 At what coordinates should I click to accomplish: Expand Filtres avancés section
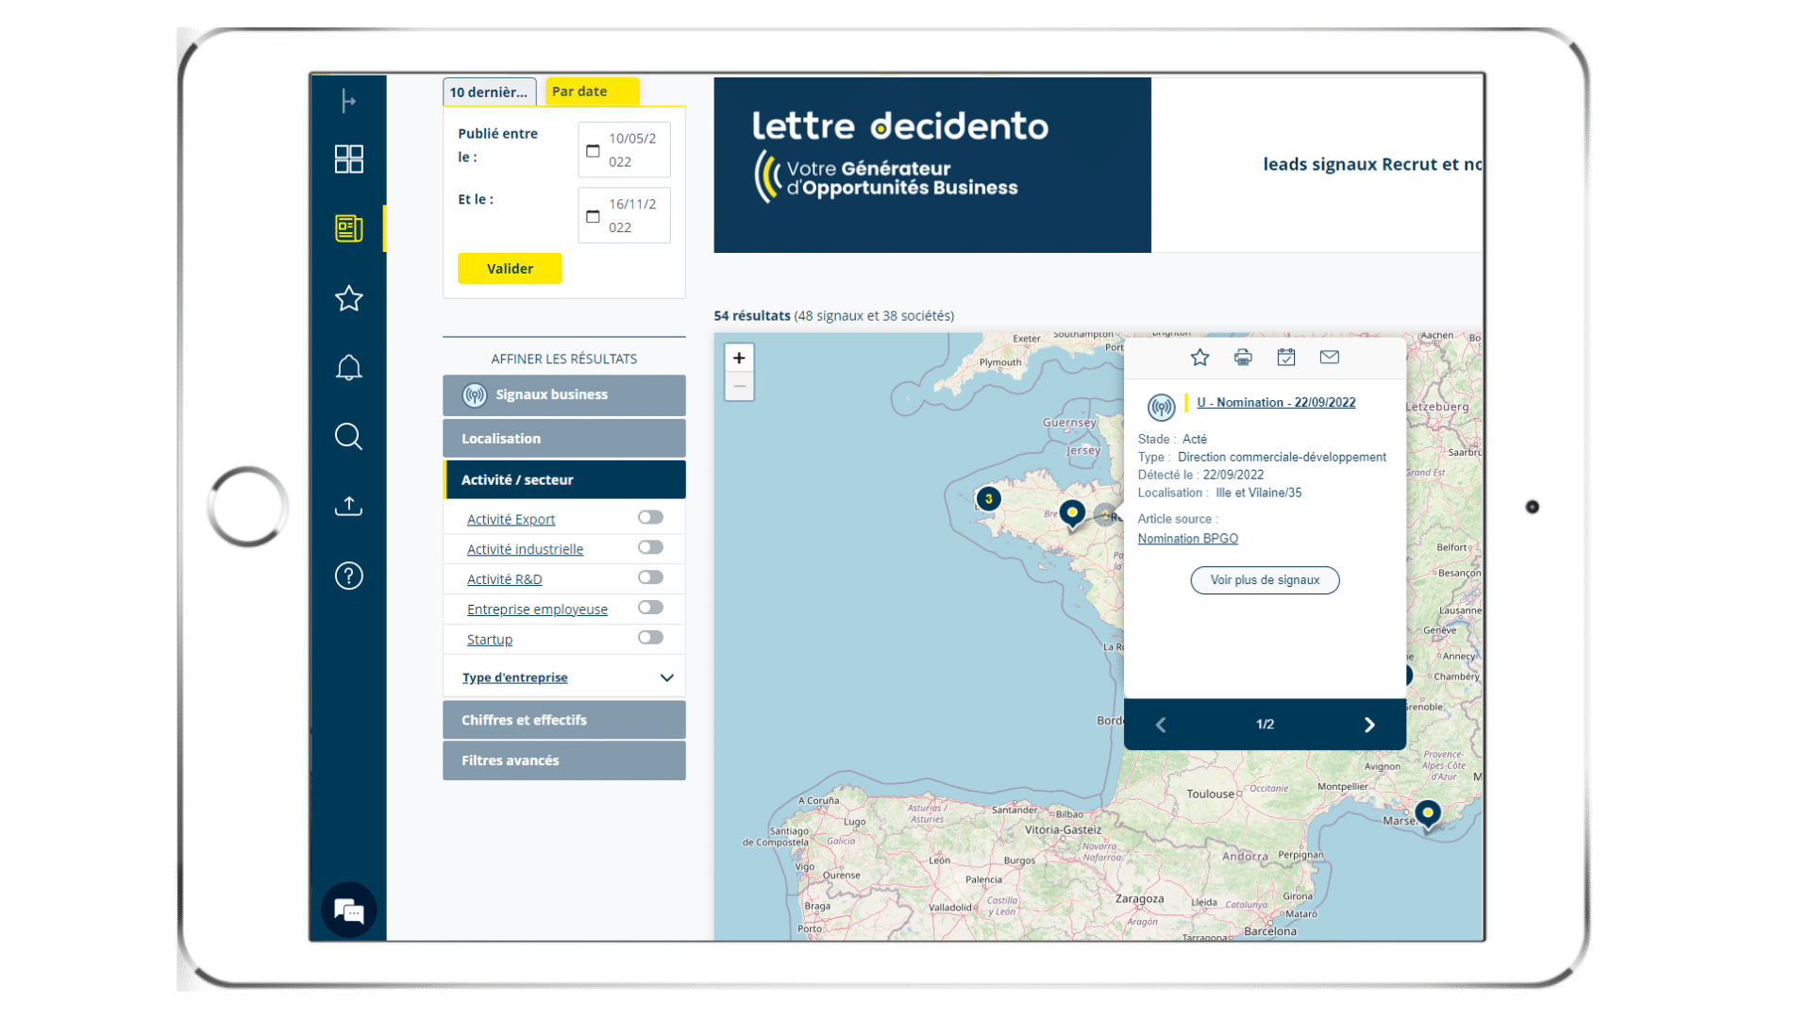(564, 760)
